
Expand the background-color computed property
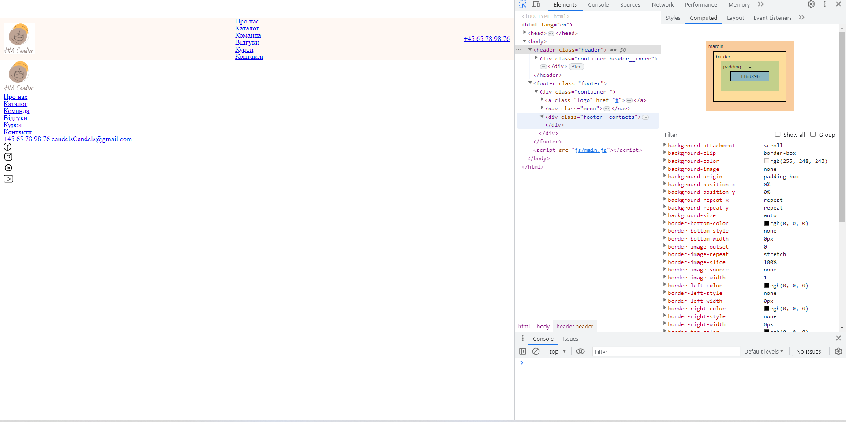(x=665, y=161)
